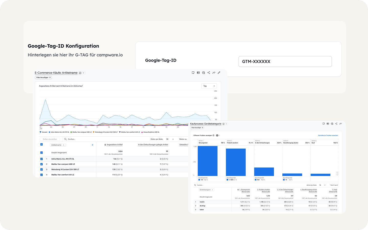Viewport: 368px width, 230px height.
Task: Uncheck the Weinsberg X-Cursion CUV 500 LT checkbox
Action: (41, 169)
